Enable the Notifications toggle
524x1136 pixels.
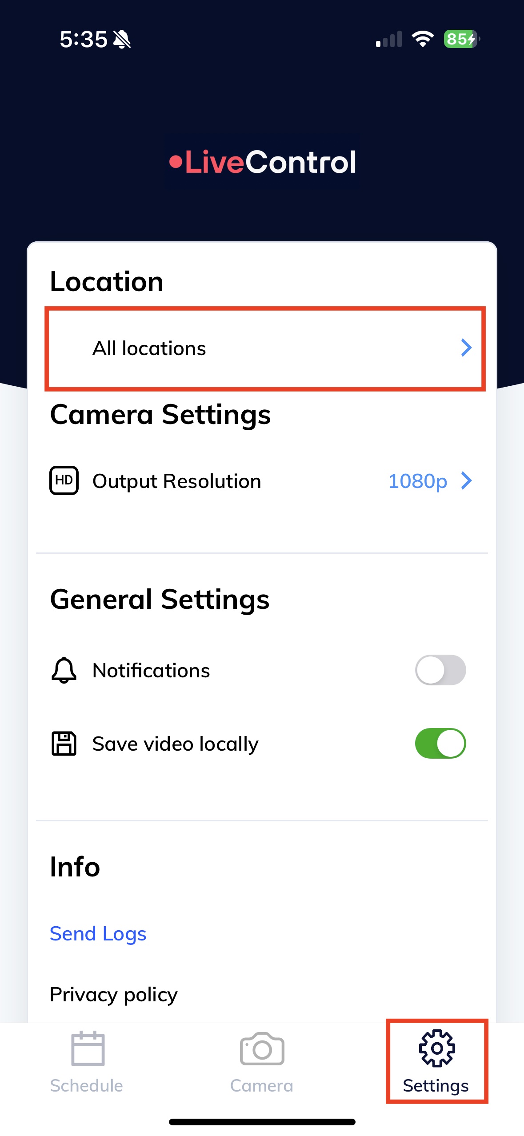(x=440, y=670)
